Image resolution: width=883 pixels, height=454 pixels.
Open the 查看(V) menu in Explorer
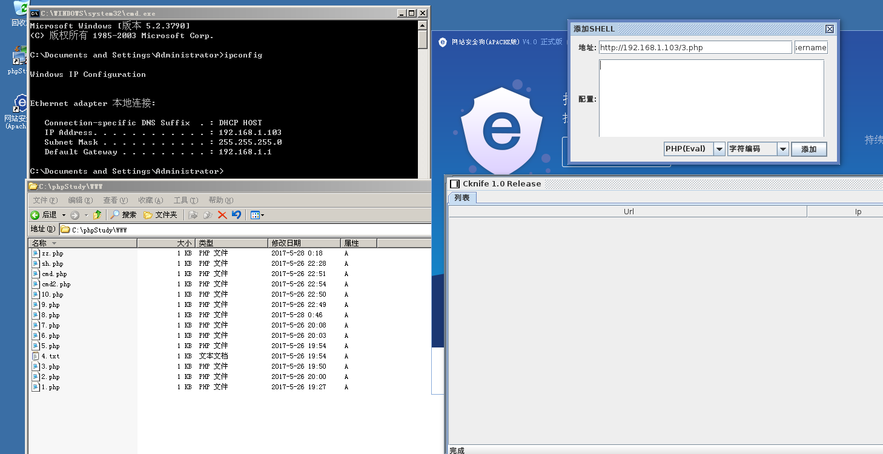116,200
